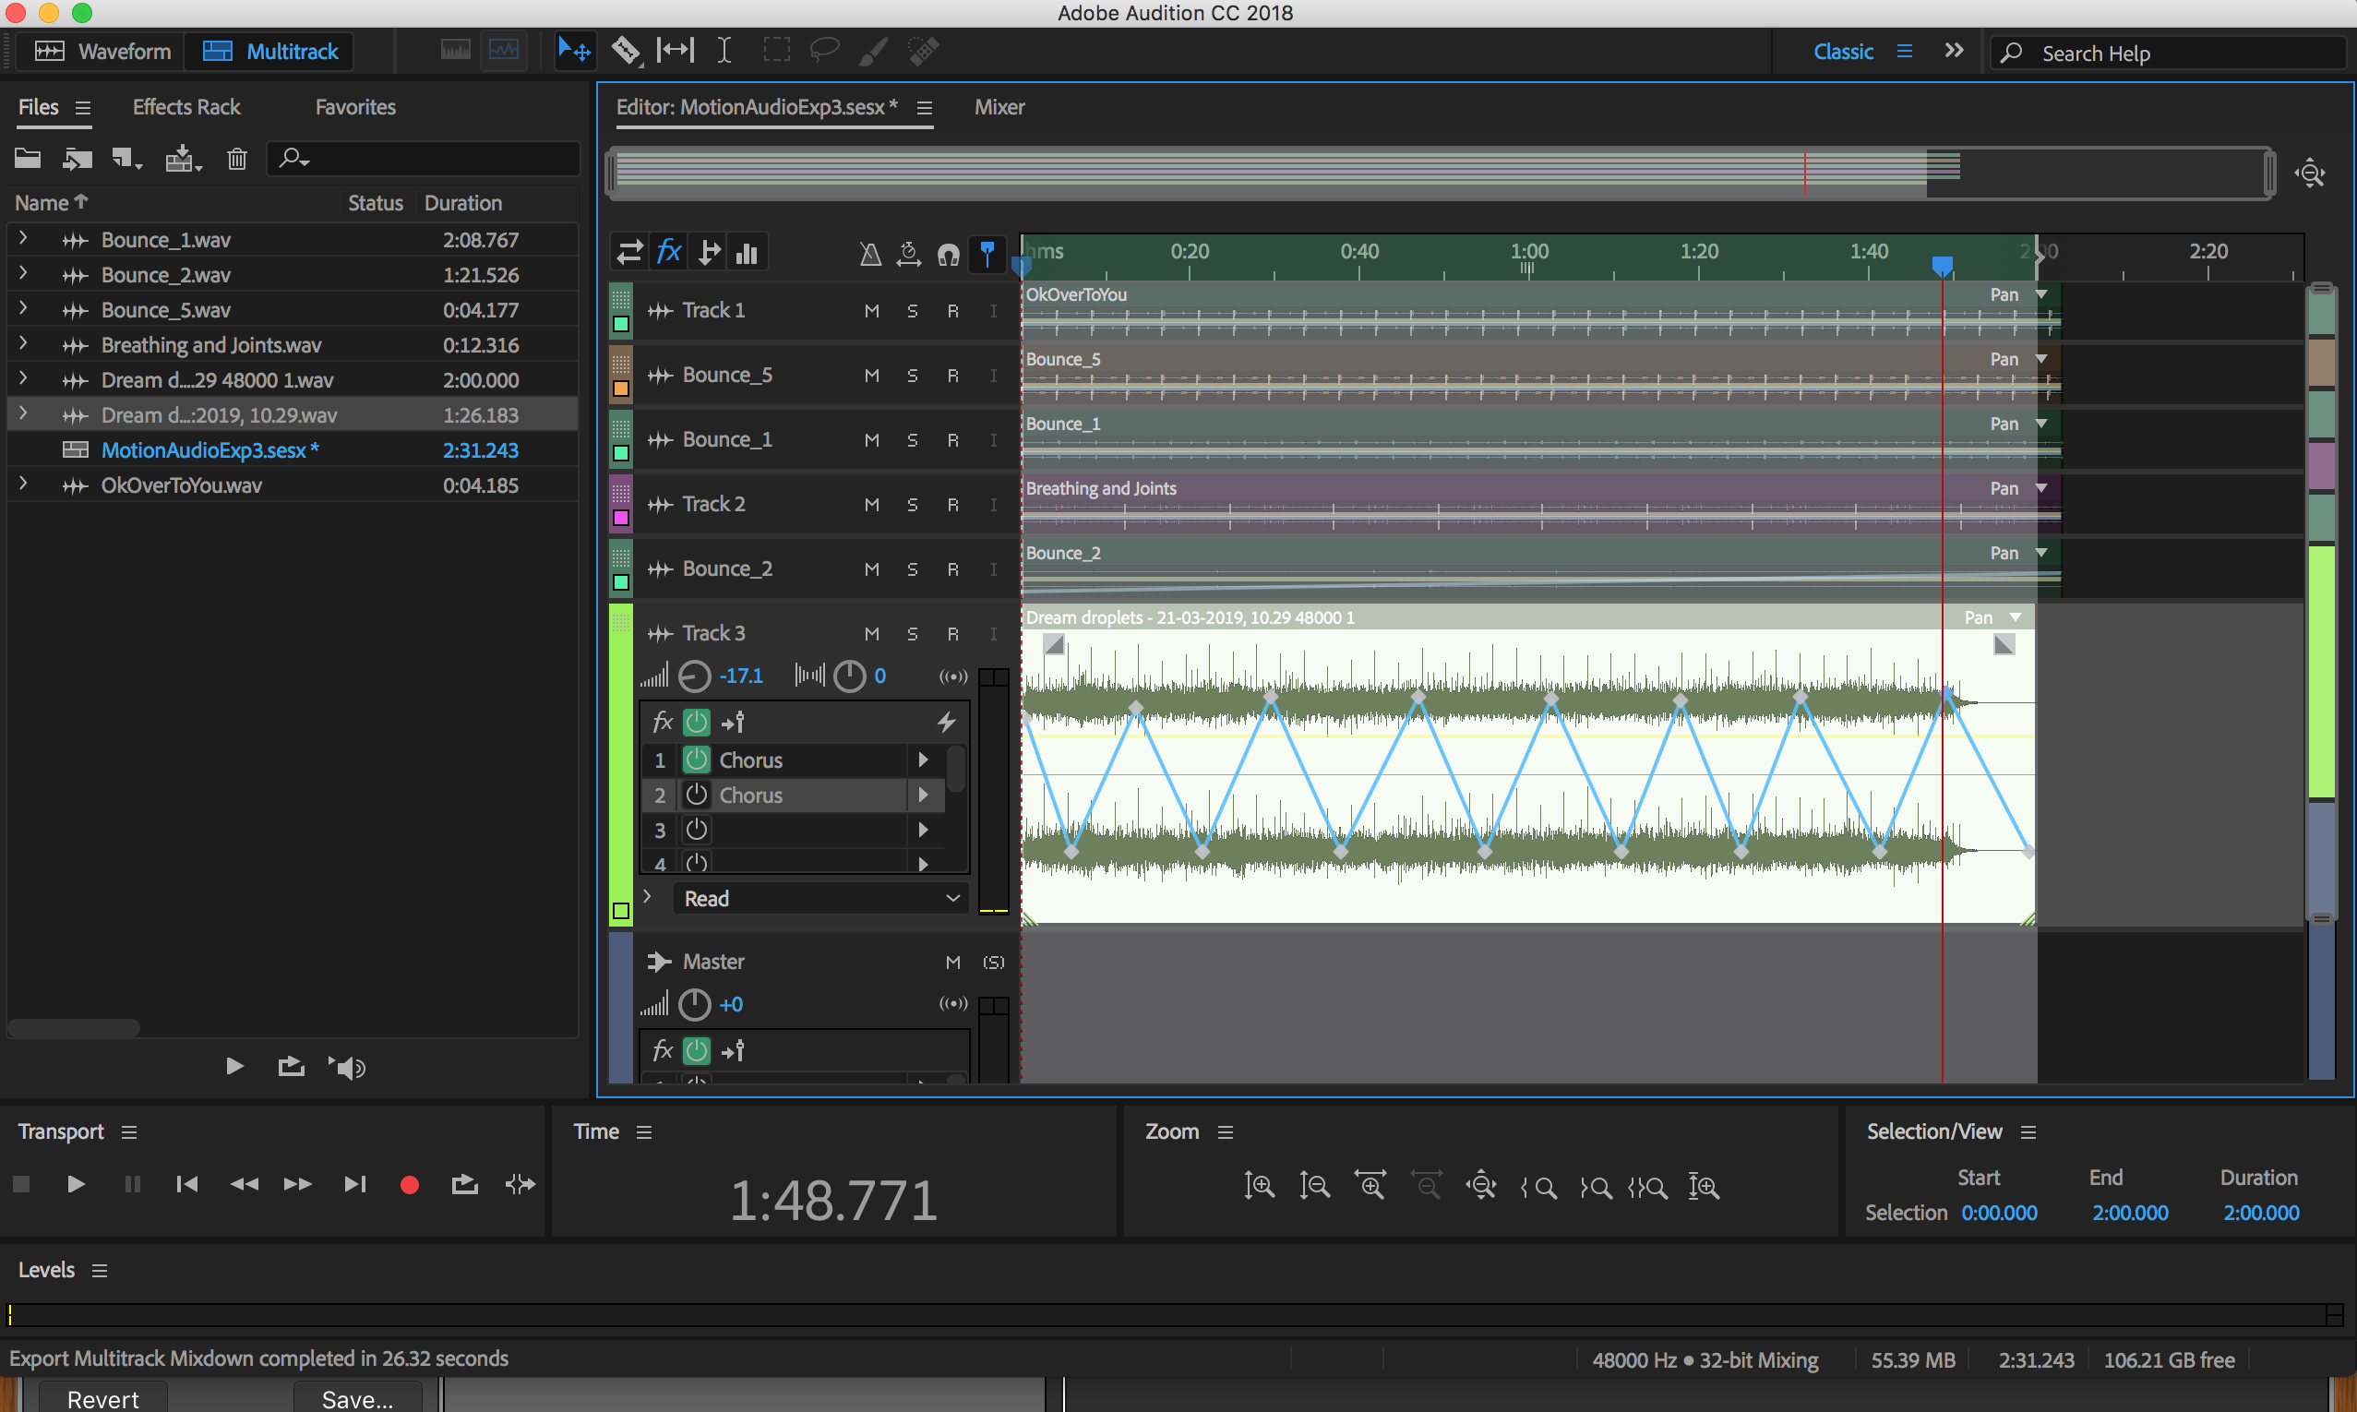Switch to Waveform view
This screenshot has width=2357, height=1412.
[102, 52]
